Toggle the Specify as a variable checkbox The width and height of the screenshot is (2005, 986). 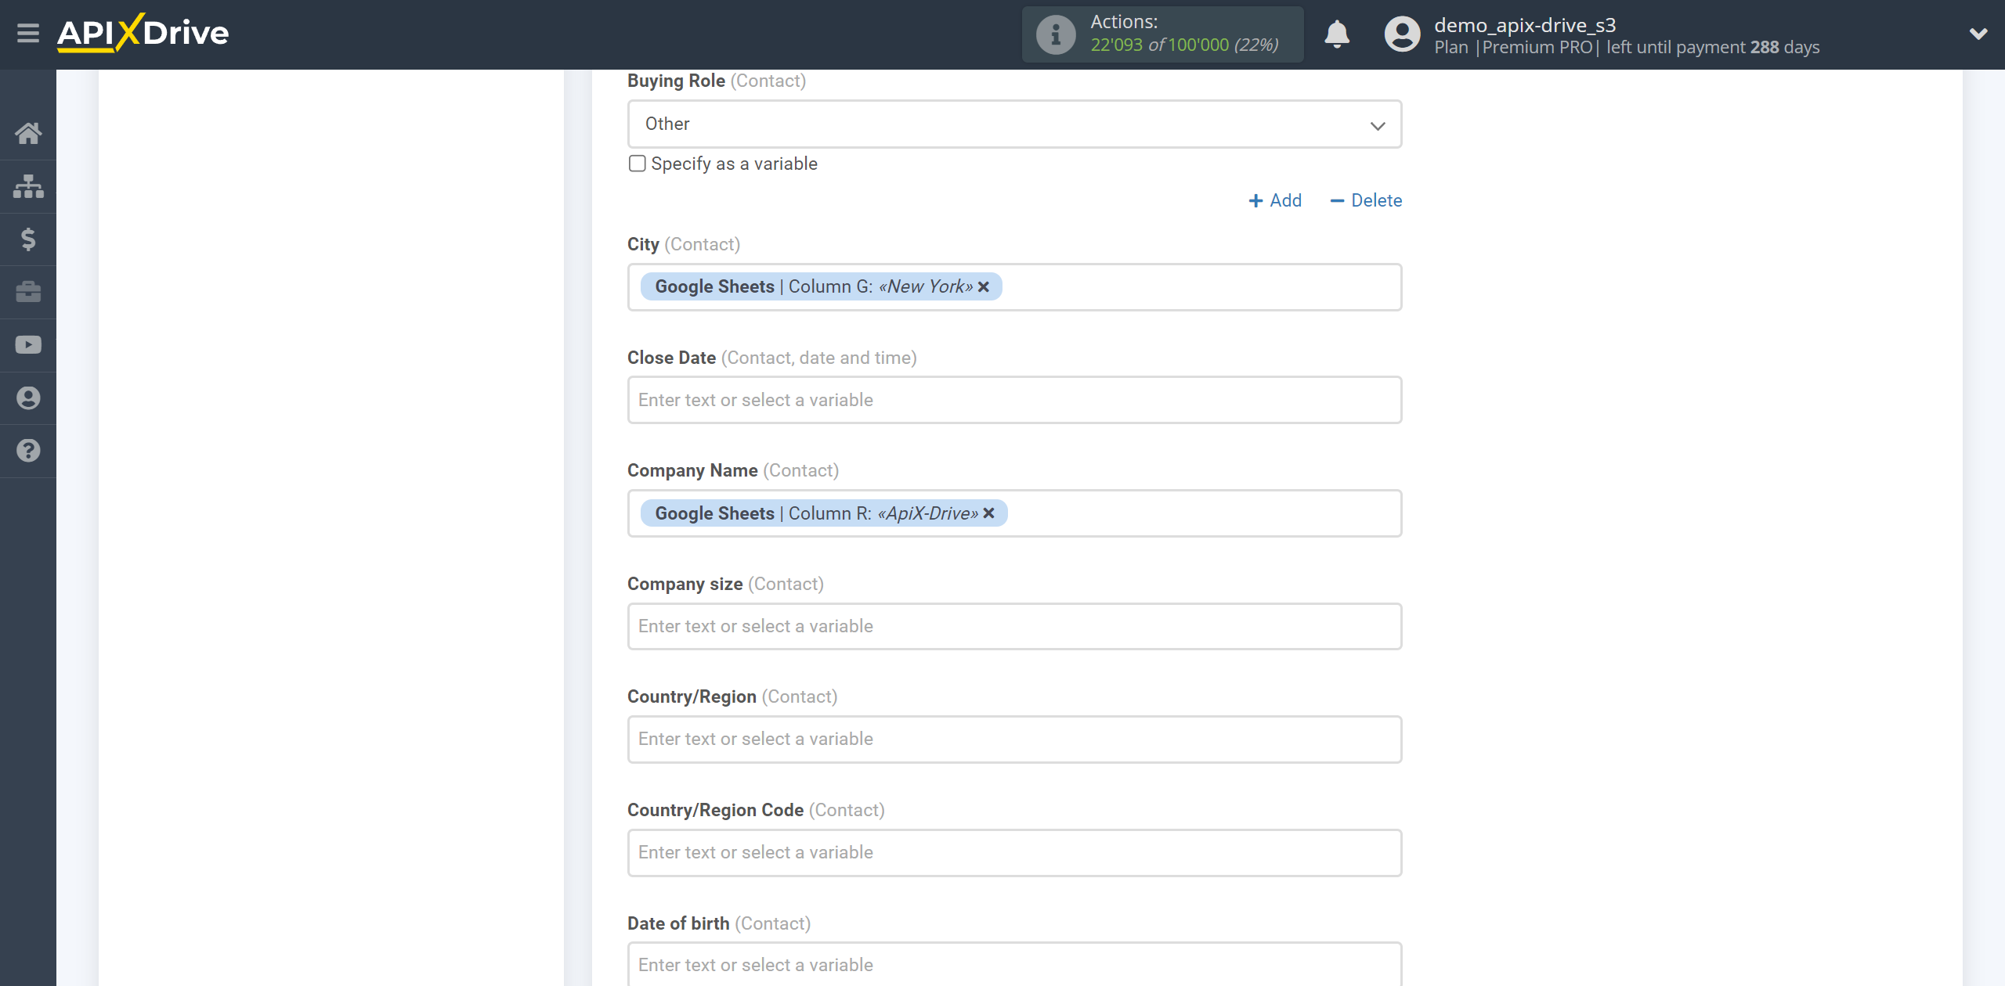coord(635,164)
